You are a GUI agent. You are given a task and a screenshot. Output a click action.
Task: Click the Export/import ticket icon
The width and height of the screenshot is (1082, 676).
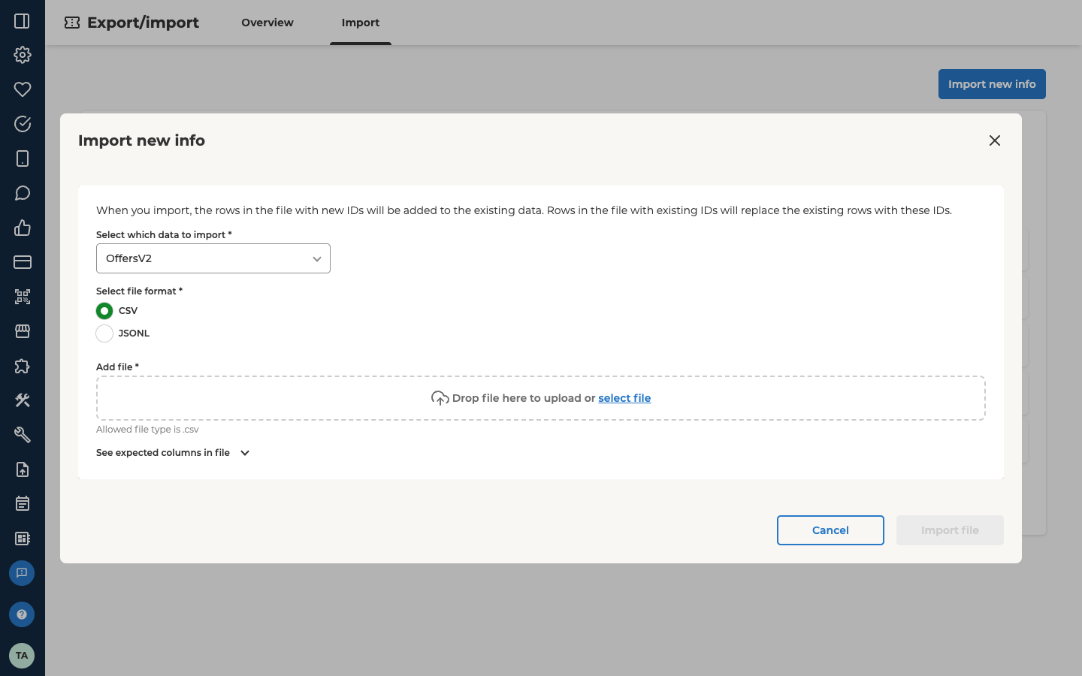[x=72, y=23]
